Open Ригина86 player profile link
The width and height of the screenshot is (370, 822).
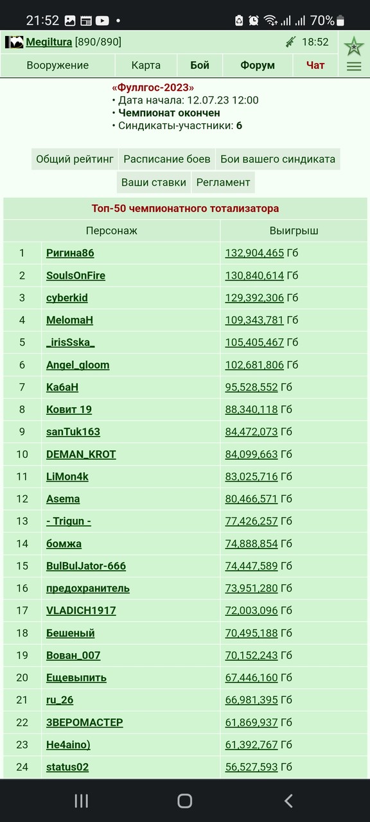tap(70, 253)
